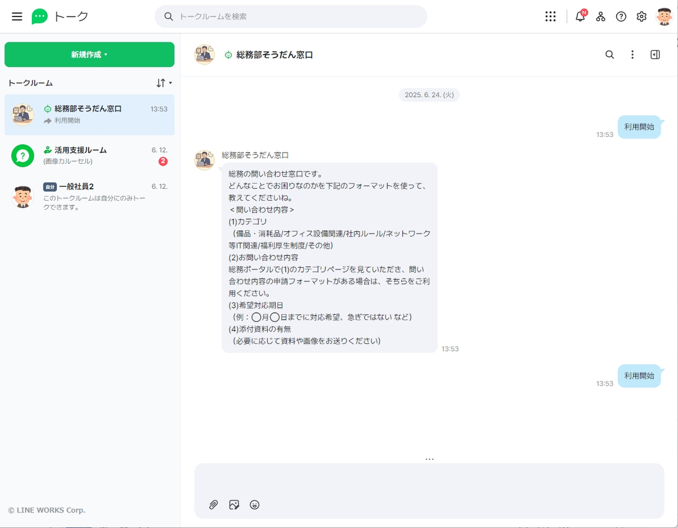Screen dimensions: 678x528
Task: Open the help question mark icon
Action: (621, 16)
